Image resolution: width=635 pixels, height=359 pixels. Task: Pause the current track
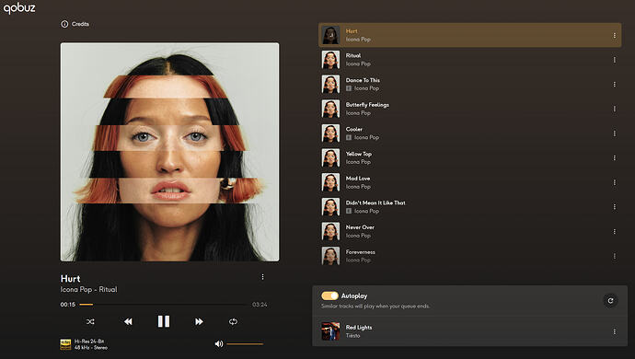click(x=164, y=321)
